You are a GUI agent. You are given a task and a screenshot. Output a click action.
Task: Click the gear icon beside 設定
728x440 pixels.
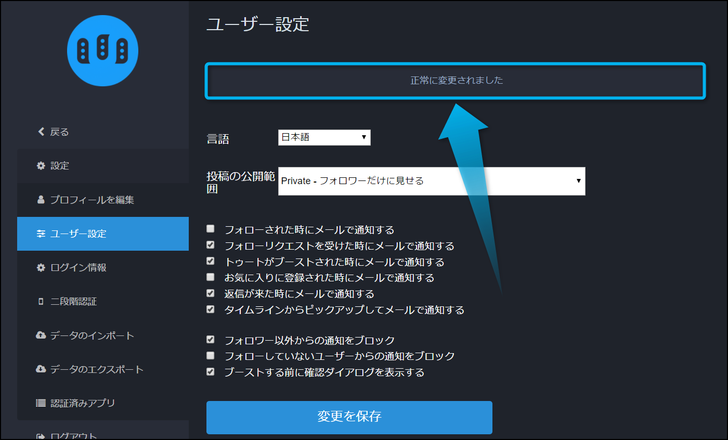click(x=41, y=166)
